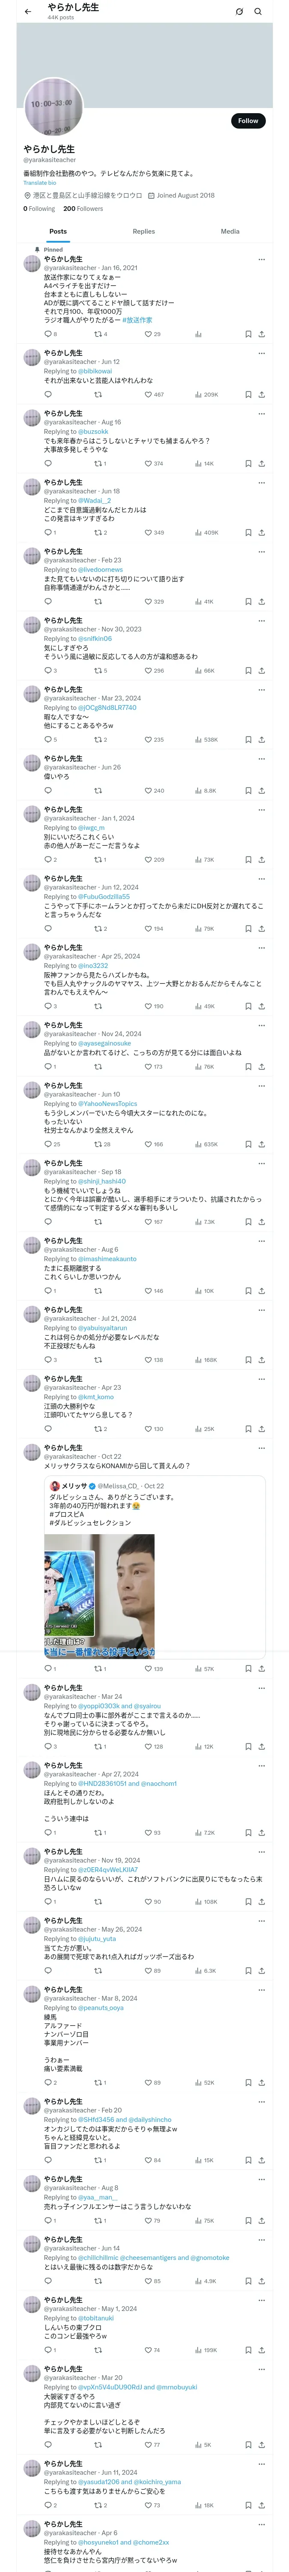
Task: Like the pinned post from Jan 16, 2021
Action: tap(147, 334)
